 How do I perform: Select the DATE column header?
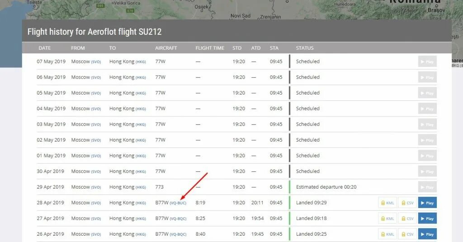pyautogui.click(x=45, y=48)
